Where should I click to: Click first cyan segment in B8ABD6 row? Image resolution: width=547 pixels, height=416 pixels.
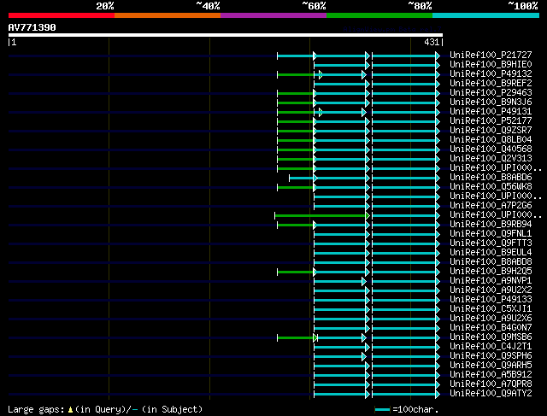click(x=302, y=178)
